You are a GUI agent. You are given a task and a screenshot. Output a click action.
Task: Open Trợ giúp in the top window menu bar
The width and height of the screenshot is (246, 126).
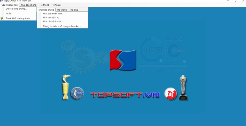click(56, 5)
